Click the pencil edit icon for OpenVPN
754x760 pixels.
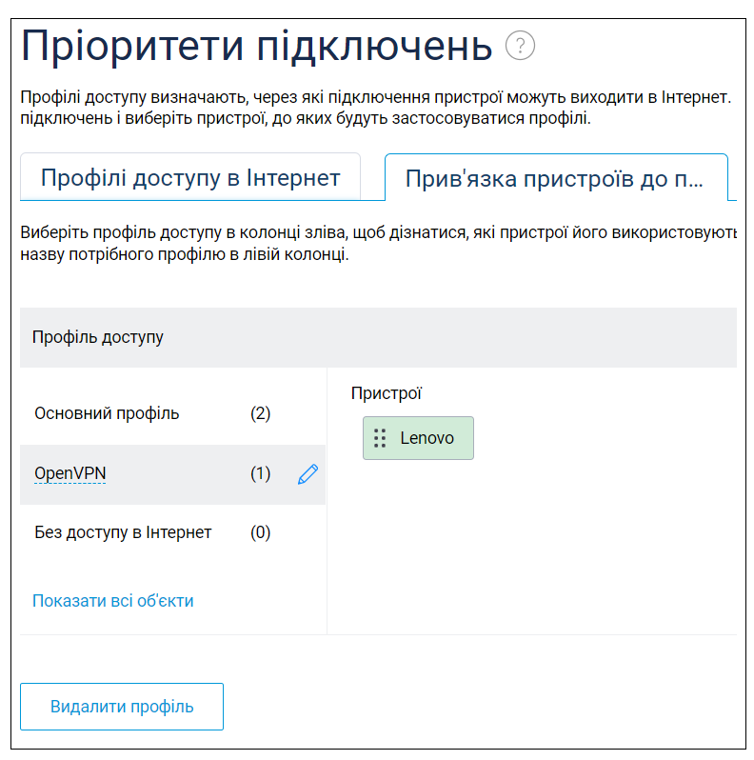(x=308, y=473)
